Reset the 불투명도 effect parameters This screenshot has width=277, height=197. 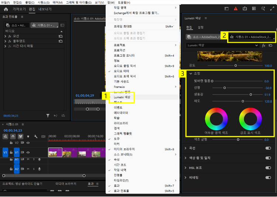click(x=61, y=41)
